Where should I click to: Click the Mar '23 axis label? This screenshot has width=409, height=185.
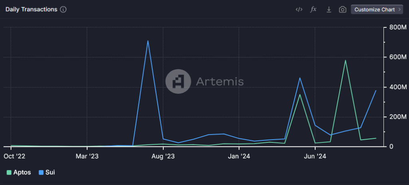[87, 156]
